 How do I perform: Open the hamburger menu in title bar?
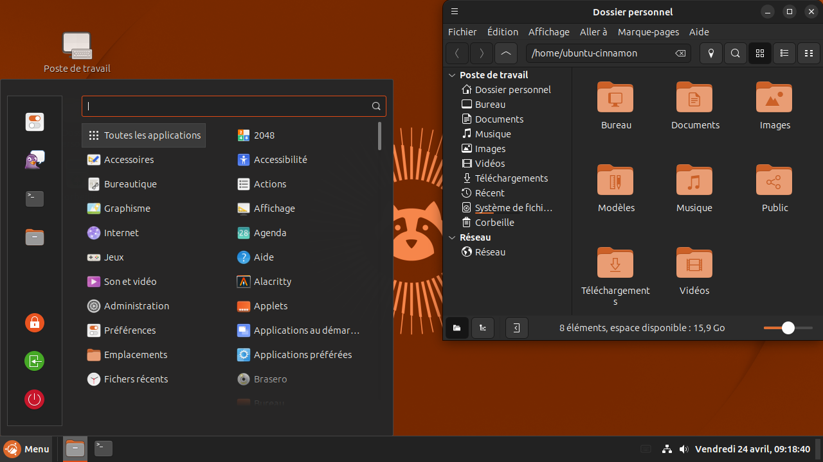tap(455, 12)
